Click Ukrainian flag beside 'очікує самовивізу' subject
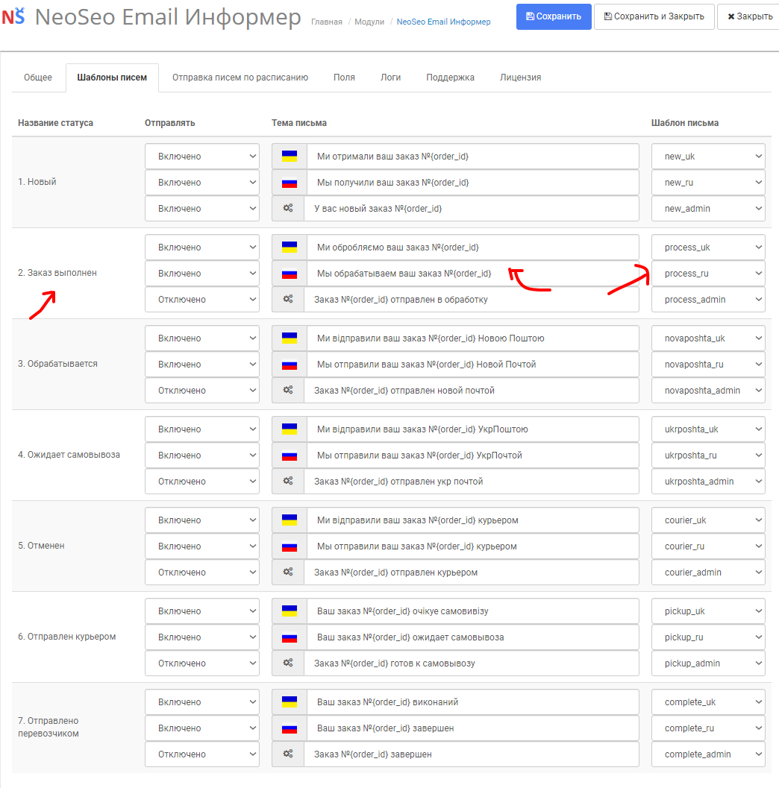Screen dimensions: 779x788 290,611
